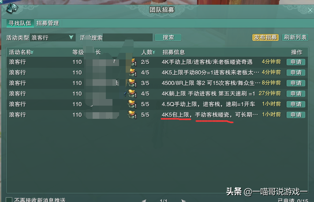Close the 团队招募 window
Screen dimensions: 314x202
pos(310,10)
